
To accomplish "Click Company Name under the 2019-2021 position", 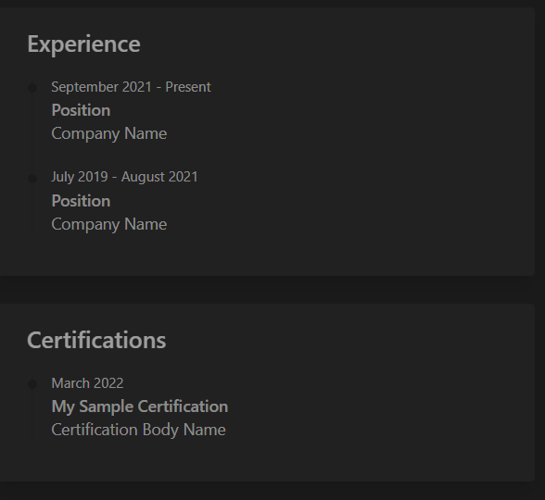I will pos(109,225).
